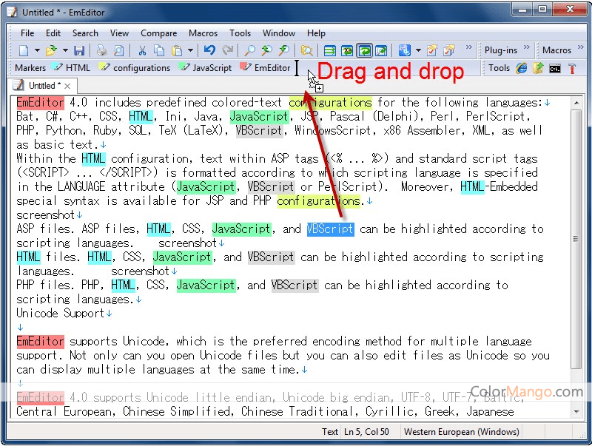Print the document using the printer icon
The width and height of the screenshot is (592, 446).
pos(101,50)
